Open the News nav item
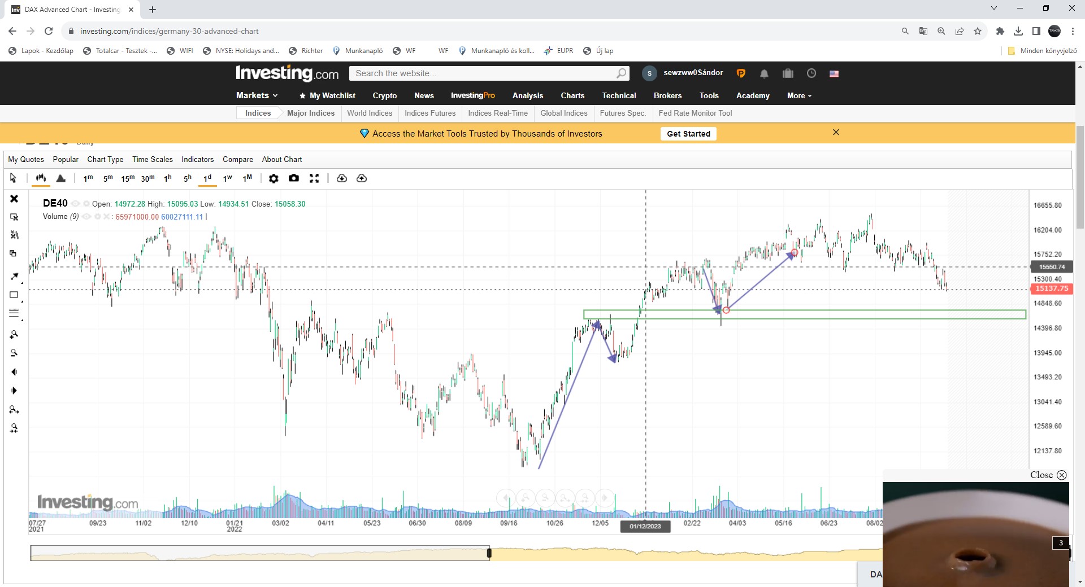The image size is (1085, 587). pyautogui.click(x=424, y=95)
